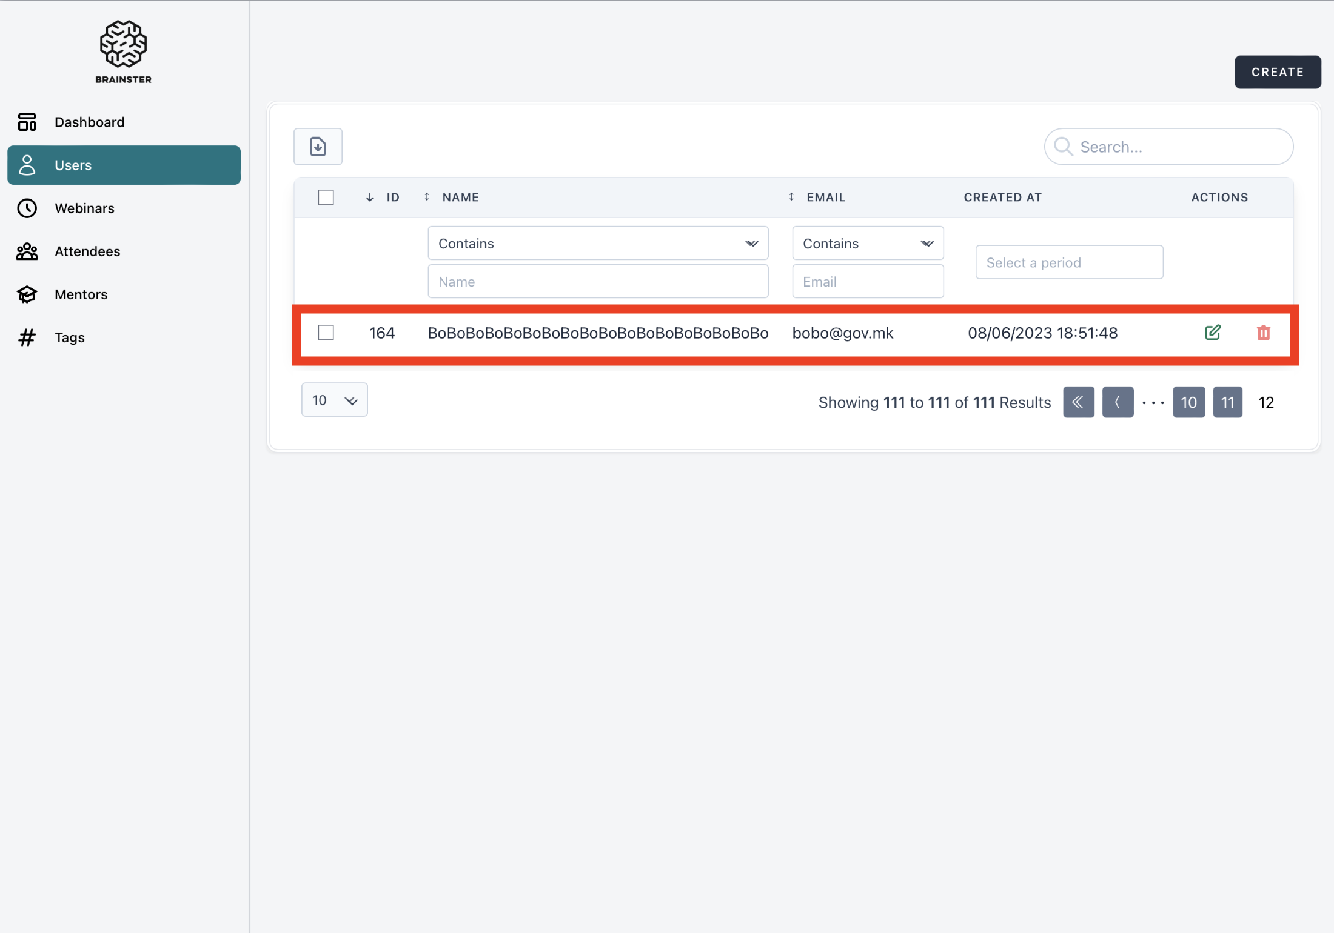Open the Name filter Contains dropdown

point(597,244)
